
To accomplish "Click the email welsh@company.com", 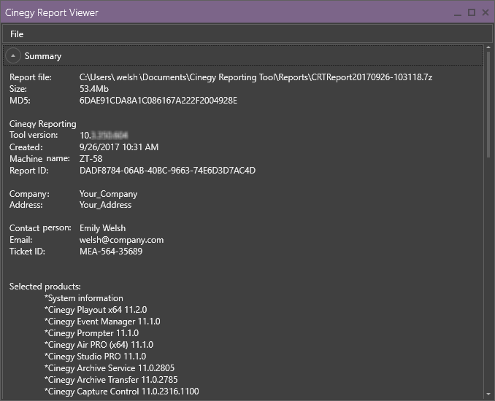I will pyautogui.click(x=121, y=240).
